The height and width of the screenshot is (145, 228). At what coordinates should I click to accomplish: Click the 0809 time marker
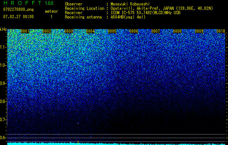click(199, 31)
